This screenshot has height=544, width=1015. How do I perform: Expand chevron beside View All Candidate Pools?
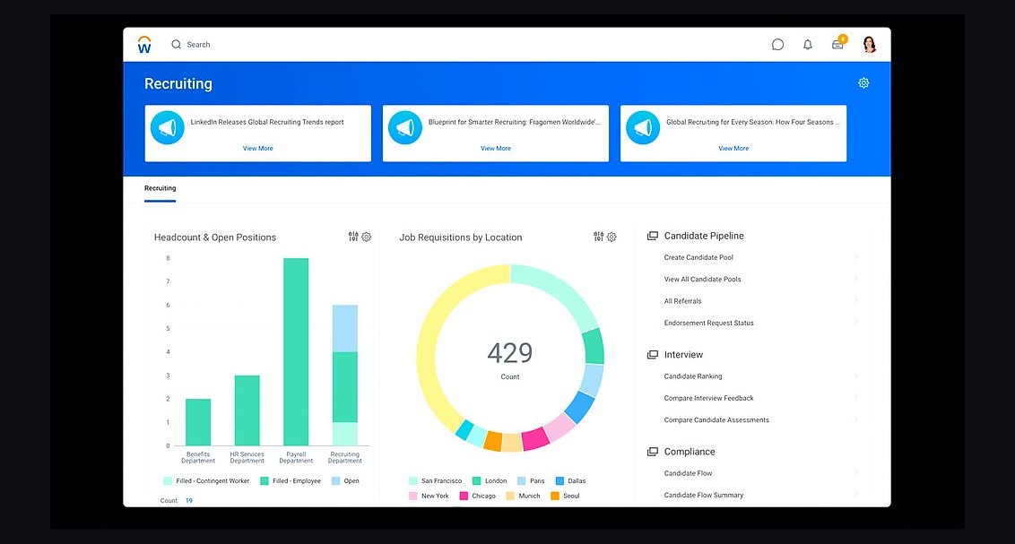pyautogui.click(x=855, y=279)
